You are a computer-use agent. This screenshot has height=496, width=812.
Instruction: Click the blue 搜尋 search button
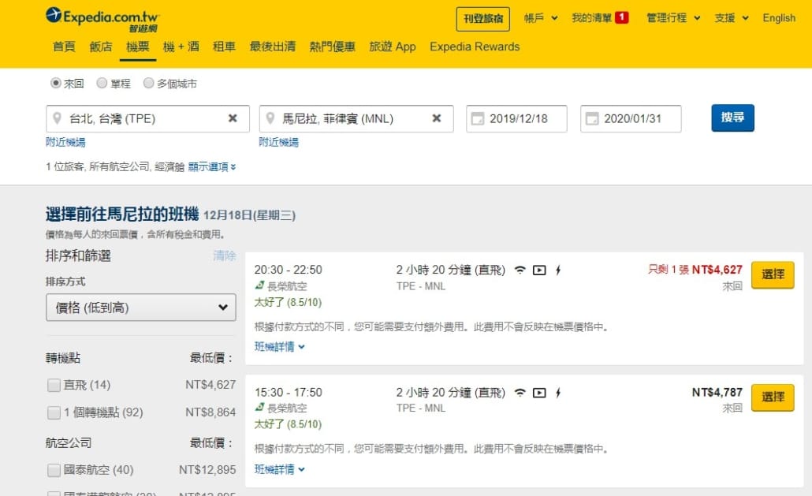click(732, 118)
